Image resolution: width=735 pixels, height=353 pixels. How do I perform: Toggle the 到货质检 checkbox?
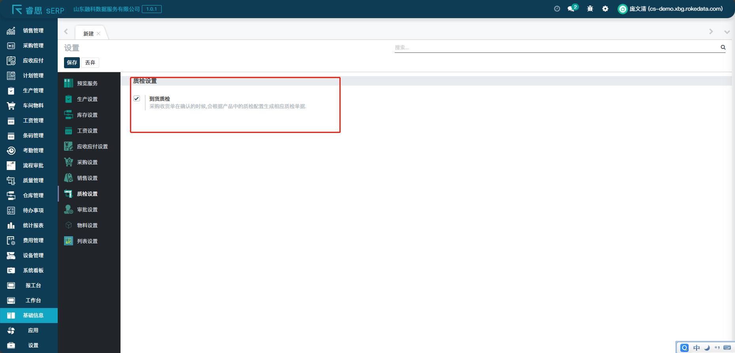point(137,99)
